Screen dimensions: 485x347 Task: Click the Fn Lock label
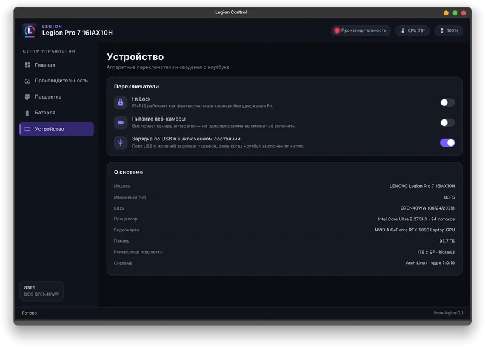pyautogui.click(x=141, y=99)
